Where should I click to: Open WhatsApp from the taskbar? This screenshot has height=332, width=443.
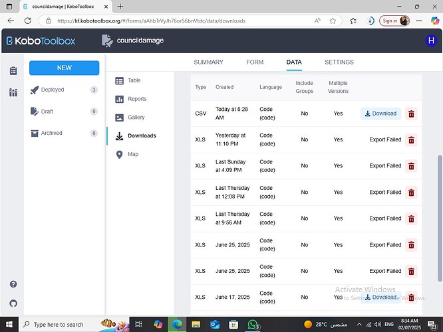coord(253,325)
